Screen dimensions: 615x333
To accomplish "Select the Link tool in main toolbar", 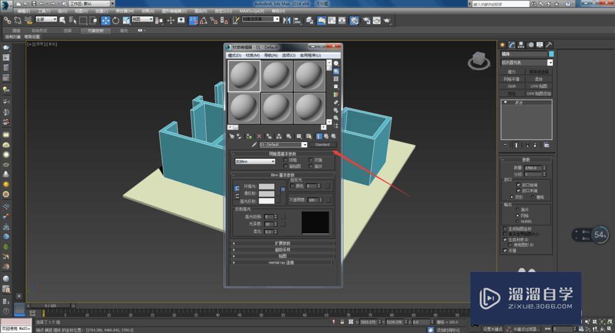I will pyautogui.click(x=7, y=20).
